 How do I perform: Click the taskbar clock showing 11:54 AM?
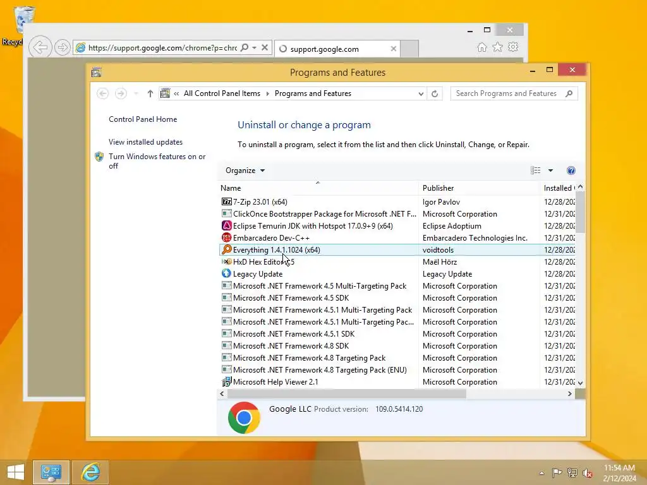pos(619,468)
